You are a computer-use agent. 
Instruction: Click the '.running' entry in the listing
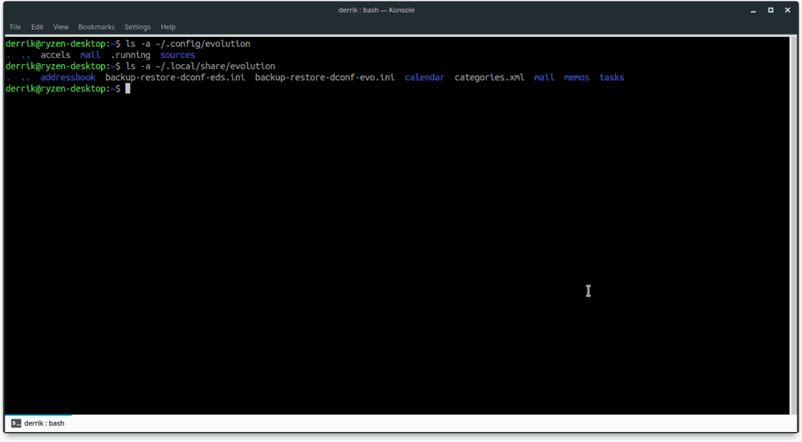[130, 55]
